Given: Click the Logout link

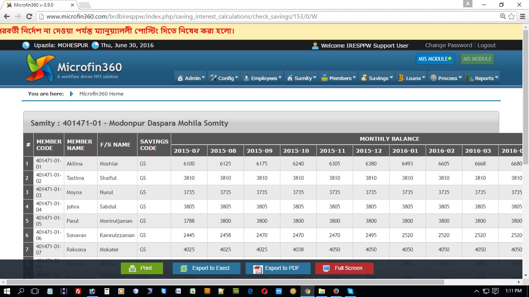Looking at the screenshot, I should [x=486, y=45].
